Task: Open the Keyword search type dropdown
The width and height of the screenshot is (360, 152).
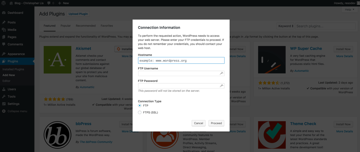Action: 285,26
